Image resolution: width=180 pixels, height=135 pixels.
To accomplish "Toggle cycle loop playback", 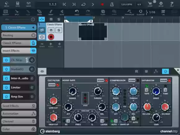I will (x=83, y=4).
